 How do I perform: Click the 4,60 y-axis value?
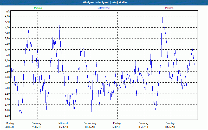7,16
